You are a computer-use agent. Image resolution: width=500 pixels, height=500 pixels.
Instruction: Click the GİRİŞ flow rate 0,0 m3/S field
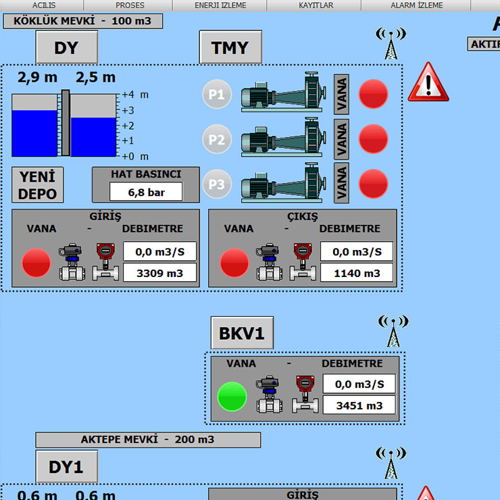click(159, 251)
